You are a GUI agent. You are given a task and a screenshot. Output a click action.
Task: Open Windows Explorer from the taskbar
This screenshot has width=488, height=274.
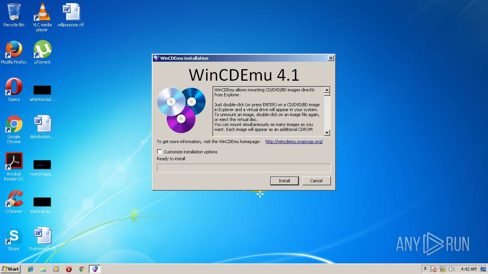[43, 269]
